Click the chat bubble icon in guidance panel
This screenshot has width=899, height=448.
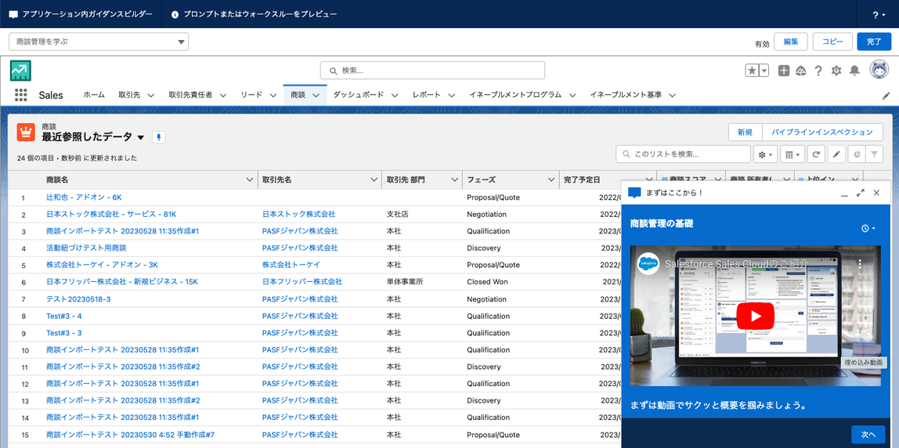click(634, 193)
